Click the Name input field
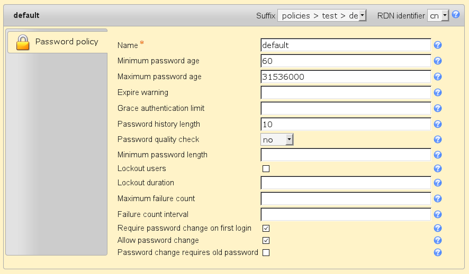 pyautogui.click(x=346, y=45)
